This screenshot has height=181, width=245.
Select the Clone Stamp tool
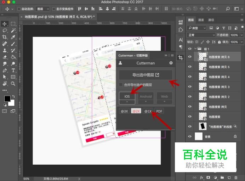(x=5, y=50)
